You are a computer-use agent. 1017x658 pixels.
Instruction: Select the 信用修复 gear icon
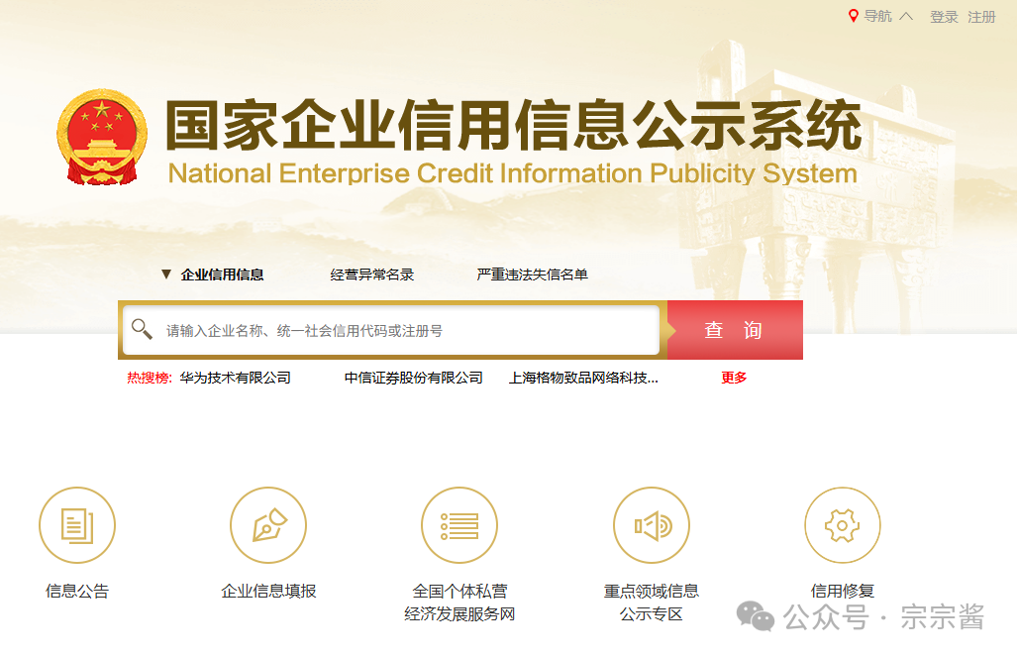pyautogui.click(x=842, y=525)
